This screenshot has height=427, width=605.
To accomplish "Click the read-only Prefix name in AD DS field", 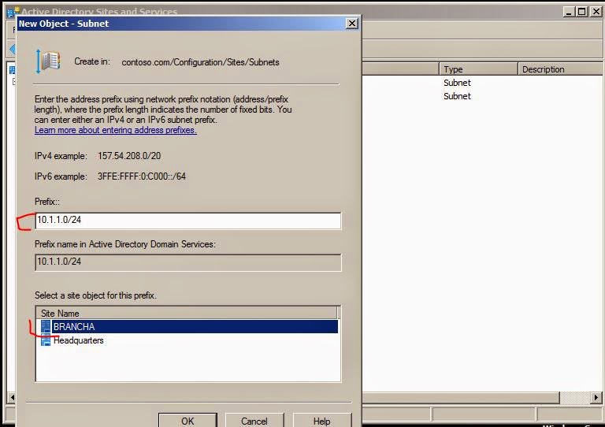I will (188, 262).
